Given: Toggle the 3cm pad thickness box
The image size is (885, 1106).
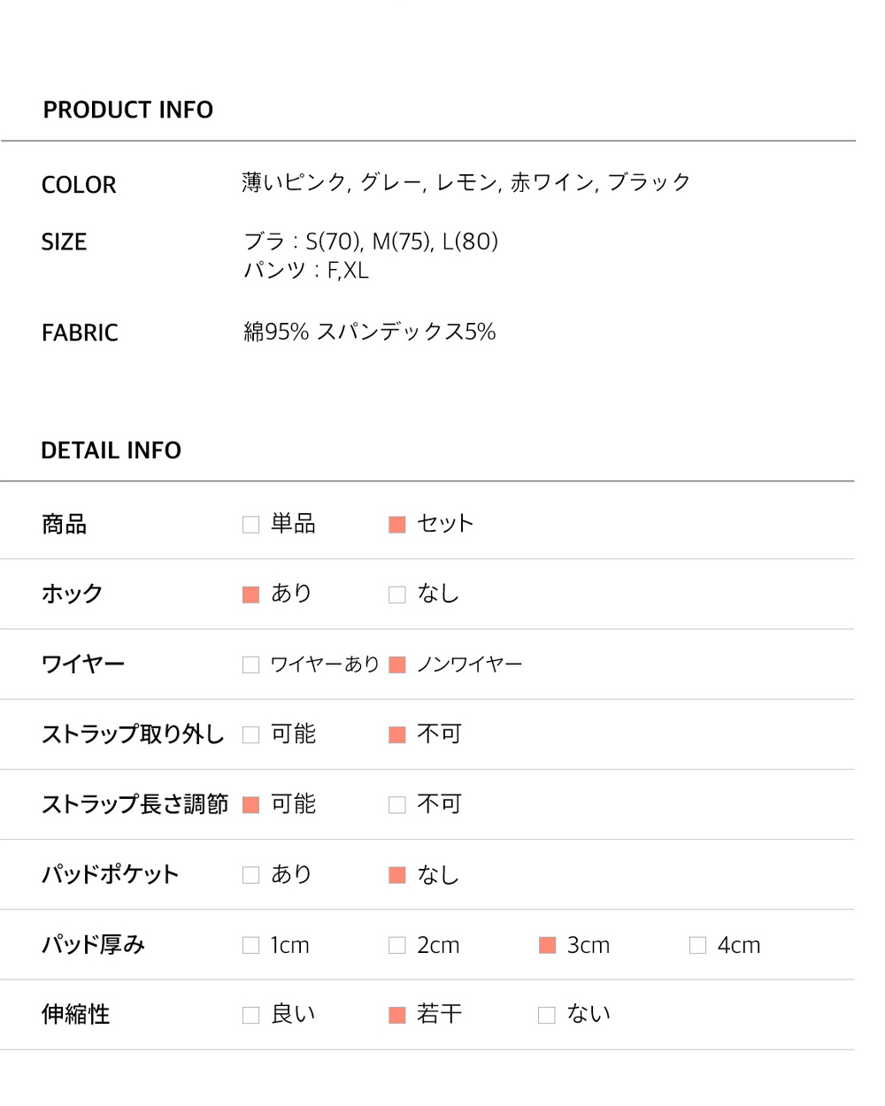Looking at the screenshot, I should [547, 945].
